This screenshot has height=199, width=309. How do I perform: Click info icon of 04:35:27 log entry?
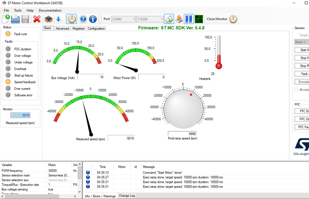pos(88,177)
